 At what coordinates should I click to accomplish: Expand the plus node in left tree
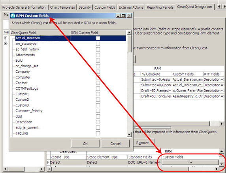coord(6,38)
